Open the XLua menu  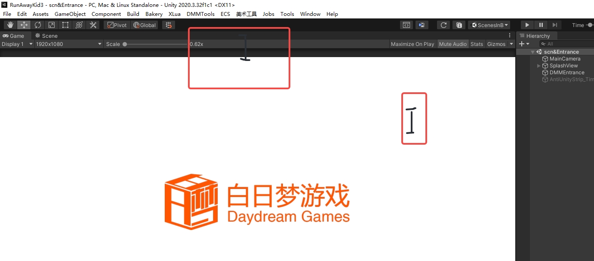pyautogui.click(x=175, y=14)
